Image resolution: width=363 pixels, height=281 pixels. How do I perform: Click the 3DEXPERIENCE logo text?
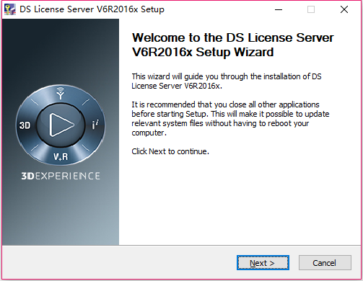[61, 176]
